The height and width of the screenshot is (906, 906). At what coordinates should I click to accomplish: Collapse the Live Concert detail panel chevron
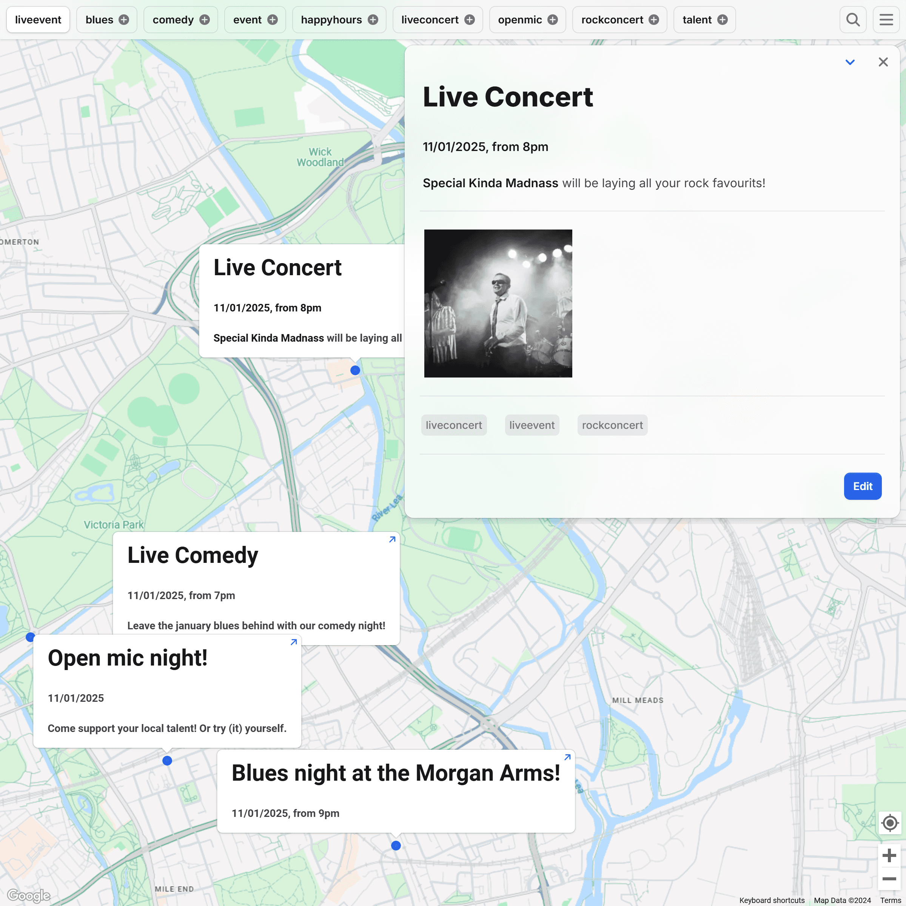(850, 62)
